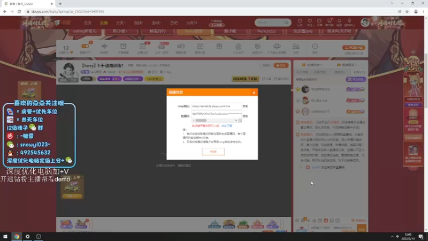Screen dimensions: 428x241
Task: Open the 主播投稿 tab in chat panel
Action: point(312,65)
